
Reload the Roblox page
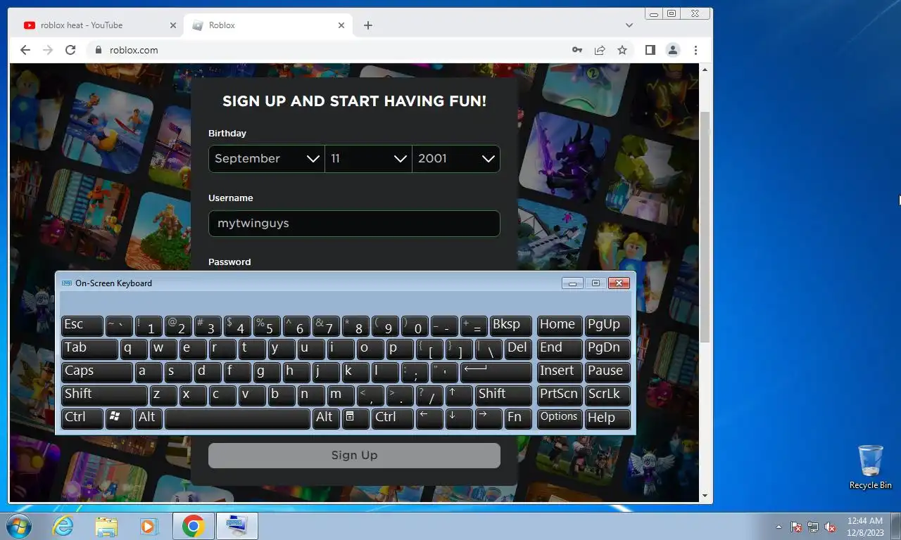pyautogui.click(x=70, y=50)
